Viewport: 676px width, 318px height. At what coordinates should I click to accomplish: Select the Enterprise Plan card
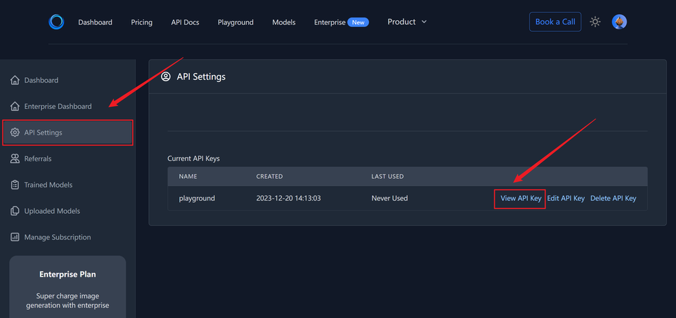click(x=68, y=286)
